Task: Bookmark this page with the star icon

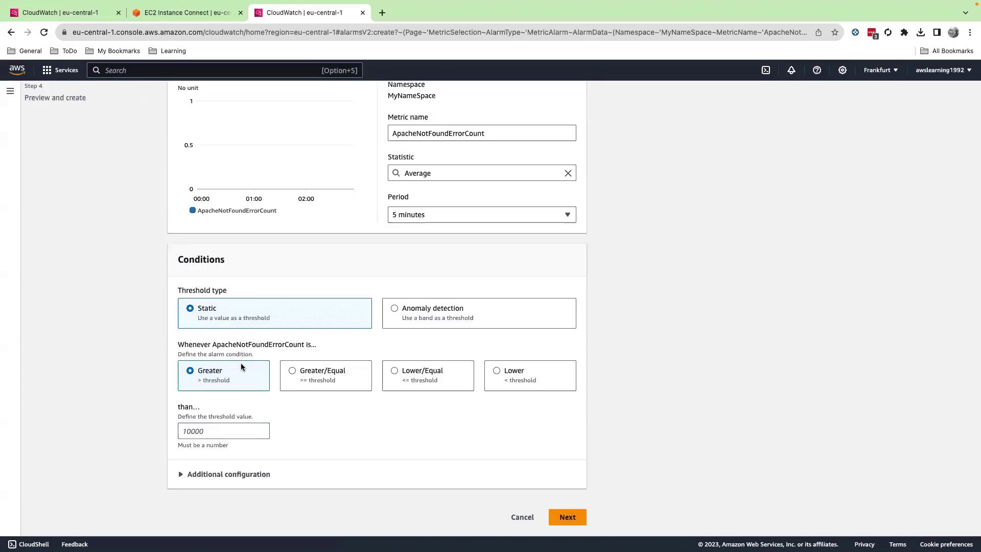Action: [835, 32]
